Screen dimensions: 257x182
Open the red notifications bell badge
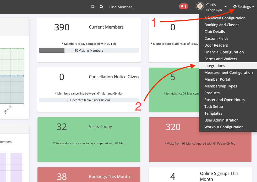pyautogui.click(x=183, y=7)
